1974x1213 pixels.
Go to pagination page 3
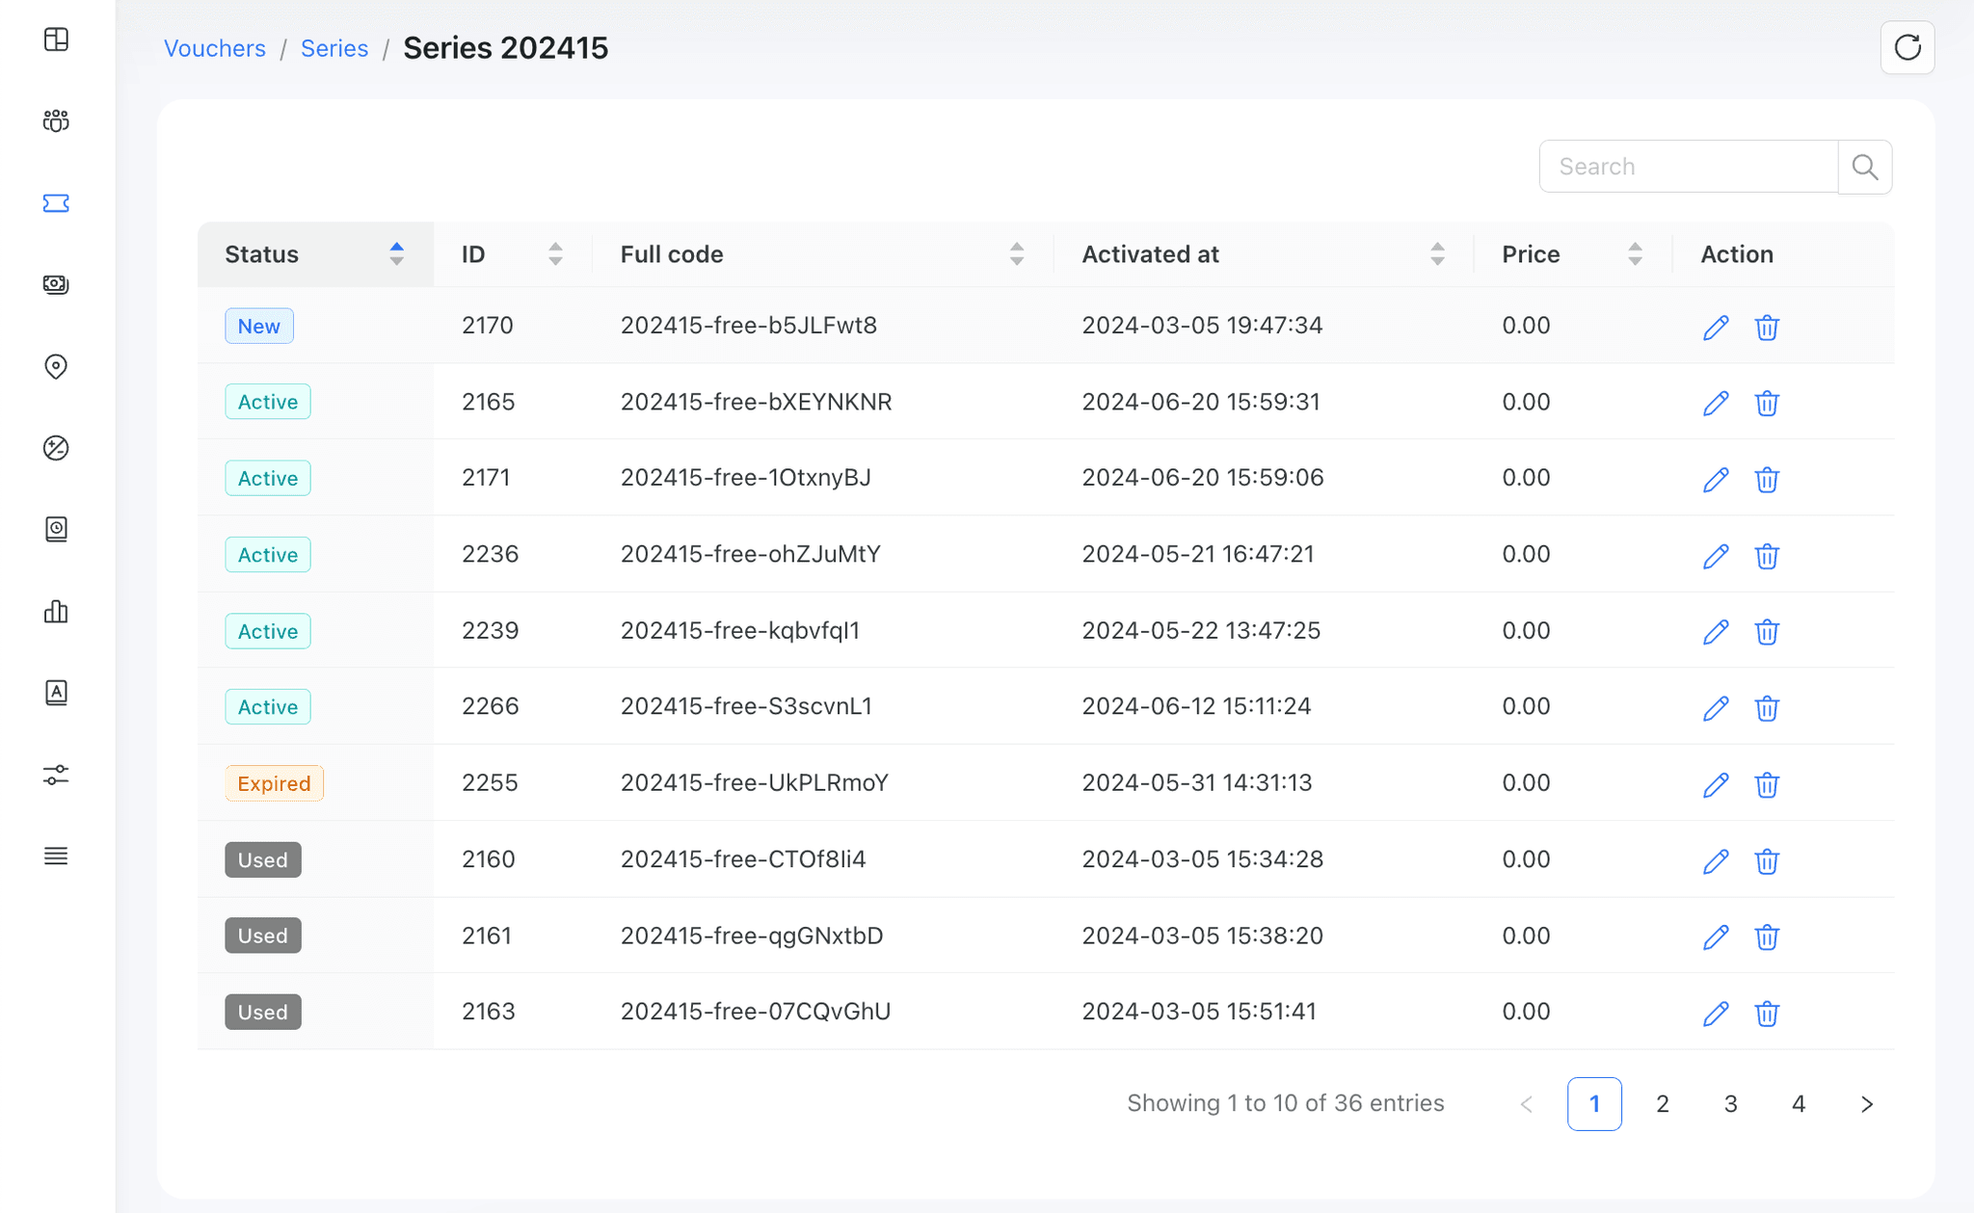click(1731, 1104)
